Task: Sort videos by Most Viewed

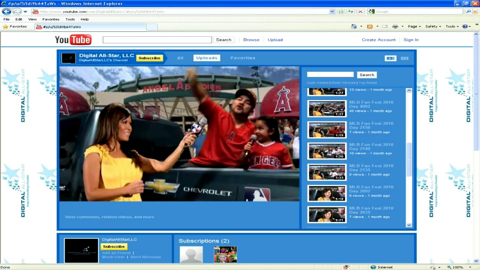Action: [343, 83]
